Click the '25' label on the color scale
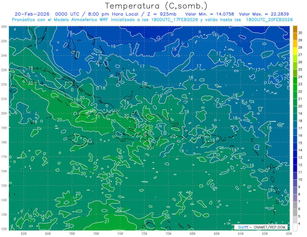Image resolution: width=307 pixels, height=237 pixels. (x=300, y=70)
